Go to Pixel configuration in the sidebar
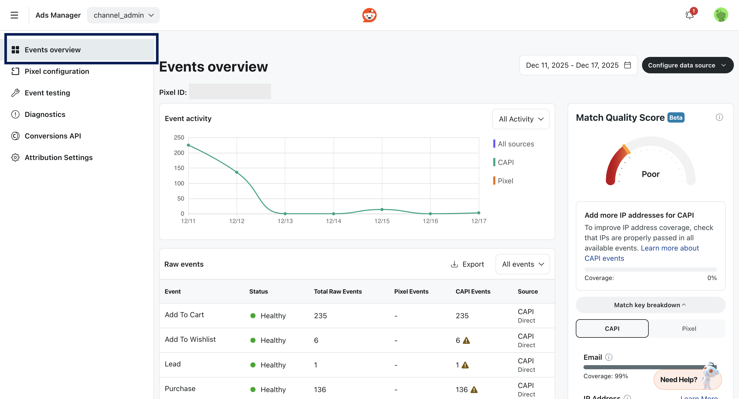This screenshot has height=399, width=739. pyautogui.click(x=57, y=71)
